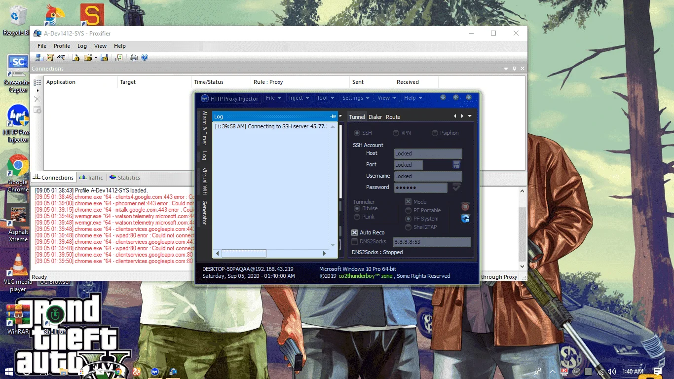This screenshot has width=674, height=379.
Task: Open WinRAR desktop icon
Action: pyautogui.click(x=18, y=320)
